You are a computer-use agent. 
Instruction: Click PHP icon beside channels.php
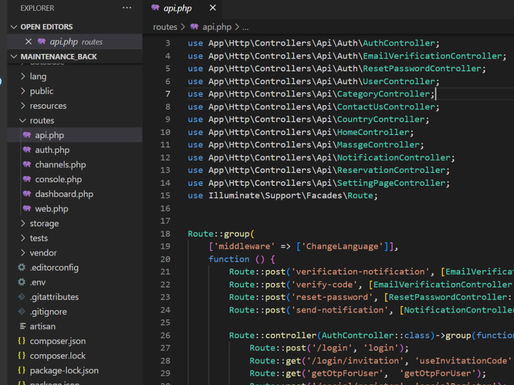[27, 164]
